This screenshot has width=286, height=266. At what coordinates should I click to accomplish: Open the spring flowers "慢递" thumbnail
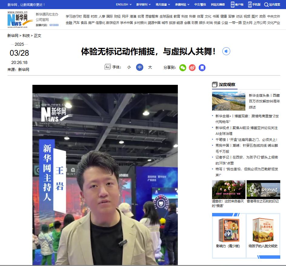[229, 190]
